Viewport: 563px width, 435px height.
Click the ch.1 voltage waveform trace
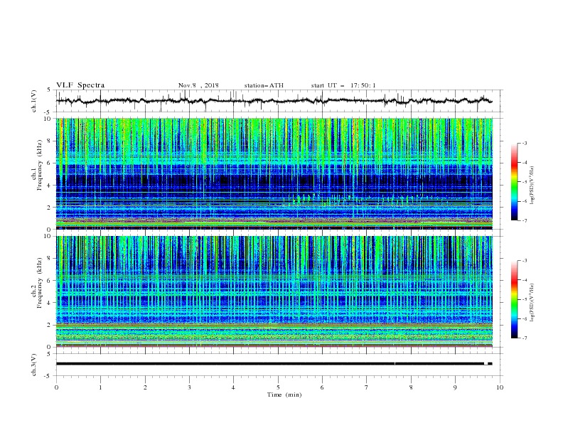274,101
